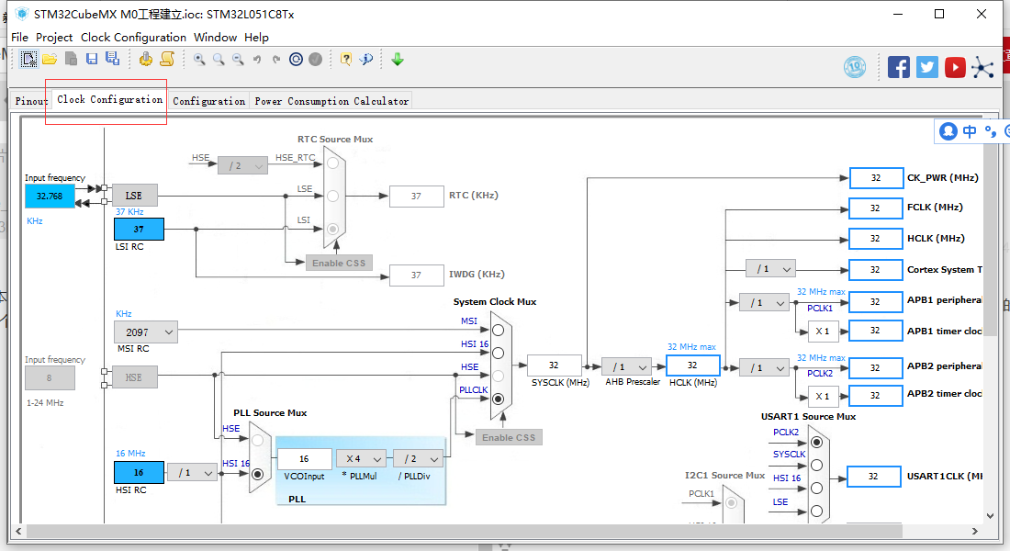
Task: Select LSE in USART1 Source Mux
Action: coord(817,511)
